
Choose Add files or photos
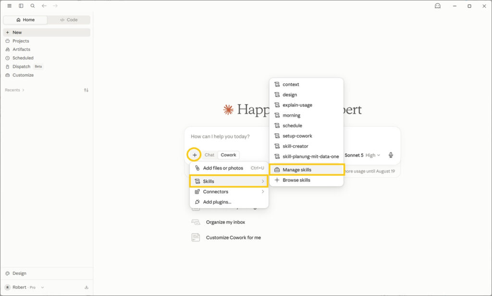229,168
